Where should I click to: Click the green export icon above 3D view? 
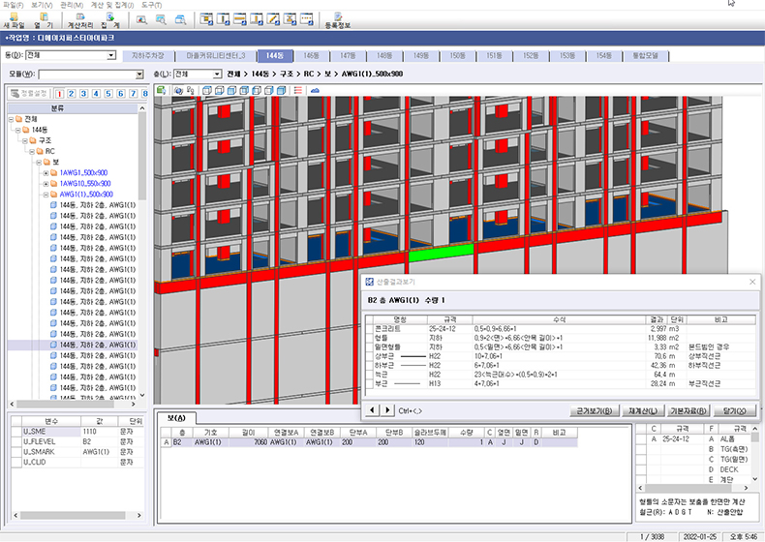(162, 90)
